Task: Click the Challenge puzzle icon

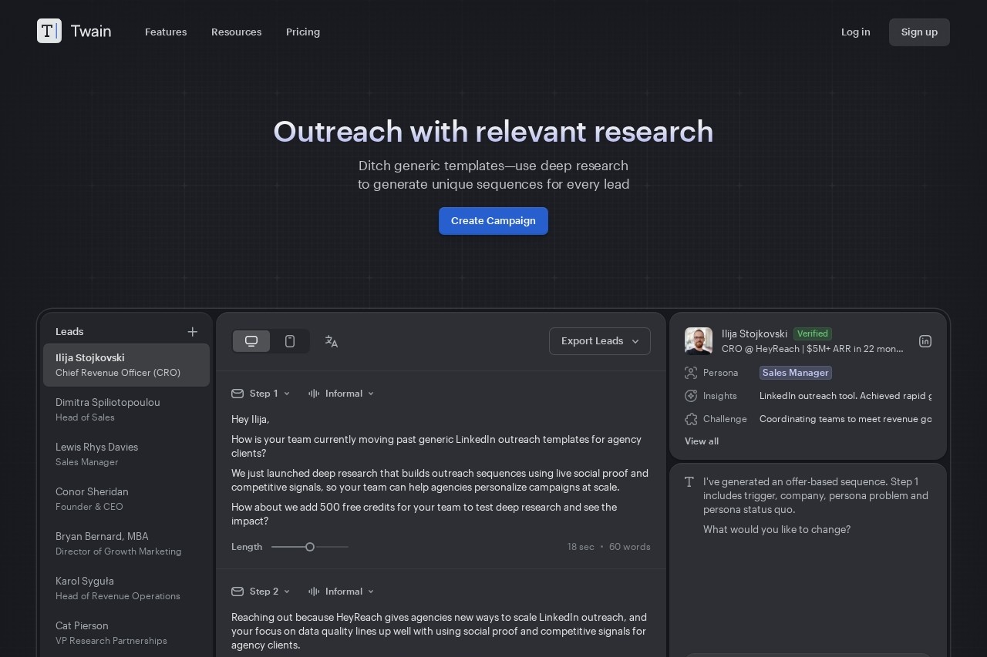Action: 691,419
